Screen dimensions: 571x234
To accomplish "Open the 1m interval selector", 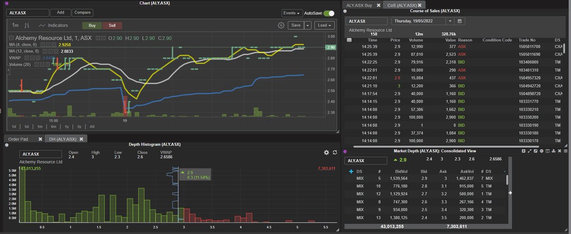I will click(16, 25).
